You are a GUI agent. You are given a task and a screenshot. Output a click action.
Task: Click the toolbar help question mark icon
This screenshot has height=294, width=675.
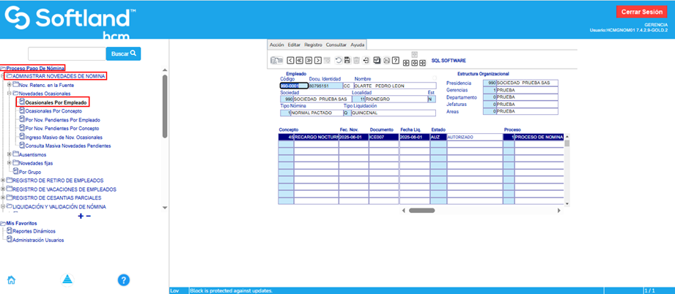(x=396, y=60)
